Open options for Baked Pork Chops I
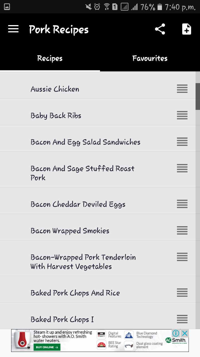200x357 pixels. coord(182,319)
